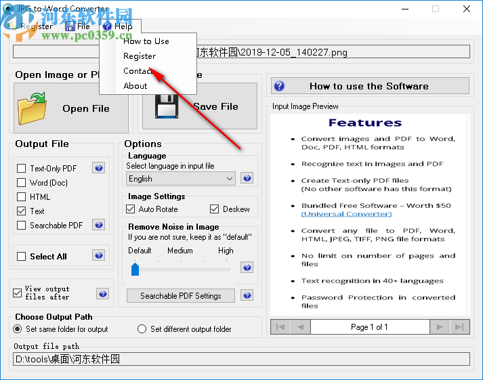The width and height of the screenshot is (483, 380).
Task: Click help icon next to Text-Only PDF
Action: 99,168
